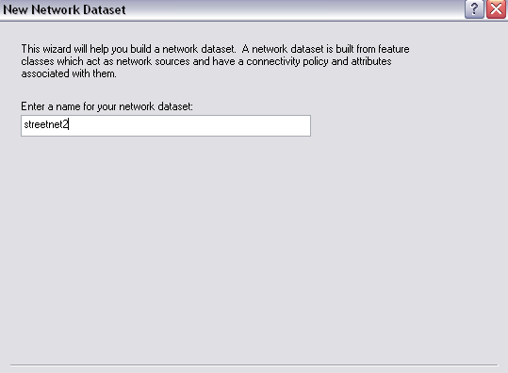Click the wizard description paragraph
Screen dimensions: 508x373
[215, 61]
